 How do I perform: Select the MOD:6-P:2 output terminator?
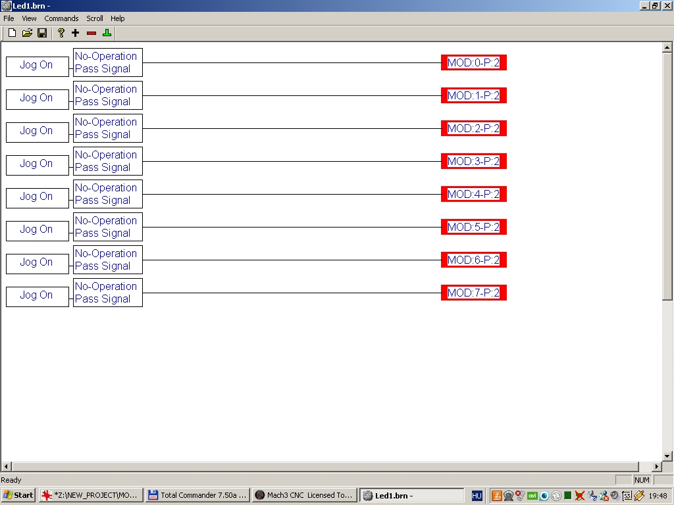click(x=474, y=260)
